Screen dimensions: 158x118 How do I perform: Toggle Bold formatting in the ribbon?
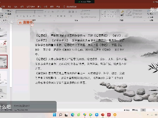pyautogui.click(x=17, y=16)
